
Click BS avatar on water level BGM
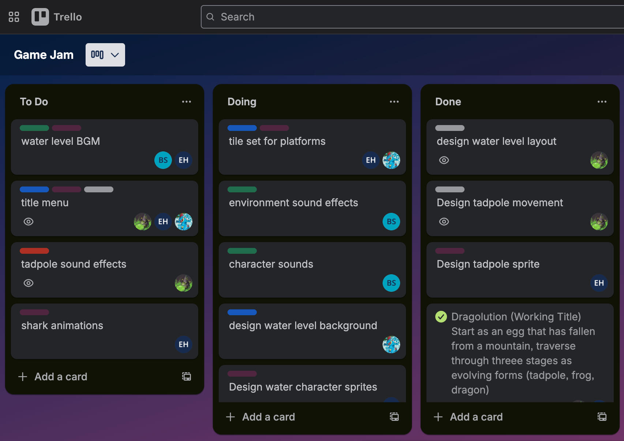pos(163,160)
